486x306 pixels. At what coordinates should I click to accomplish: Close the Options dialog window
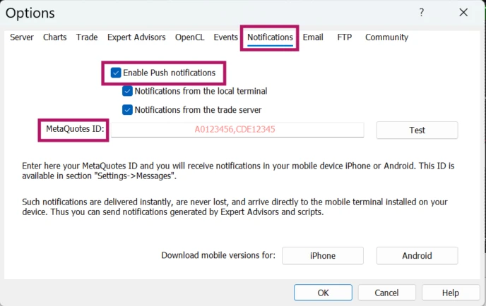point(463,13)
